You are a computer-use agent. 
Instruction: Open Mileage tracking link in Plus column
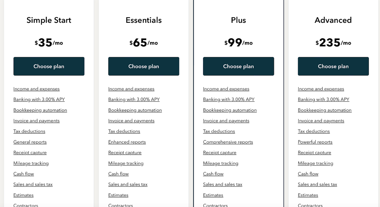[x=220, y=163]
